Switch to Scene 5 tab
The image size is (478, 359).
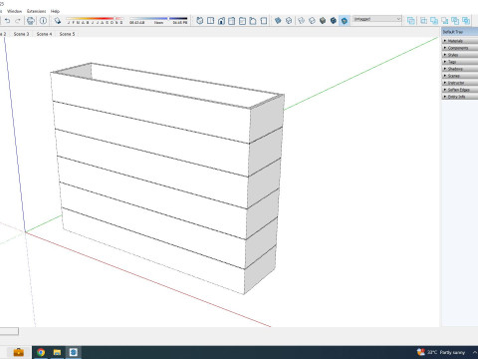(67, 34)
